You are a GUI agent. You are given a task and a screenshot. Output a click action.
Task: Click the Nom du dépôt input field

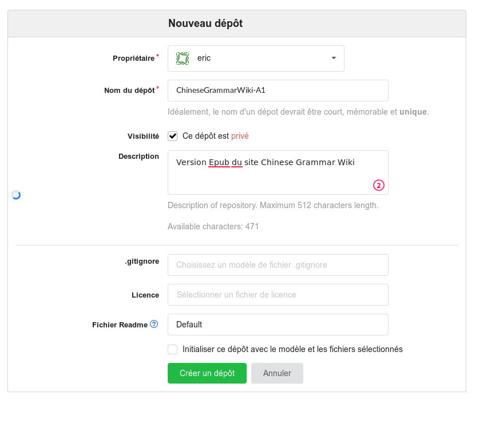[278, 90]
